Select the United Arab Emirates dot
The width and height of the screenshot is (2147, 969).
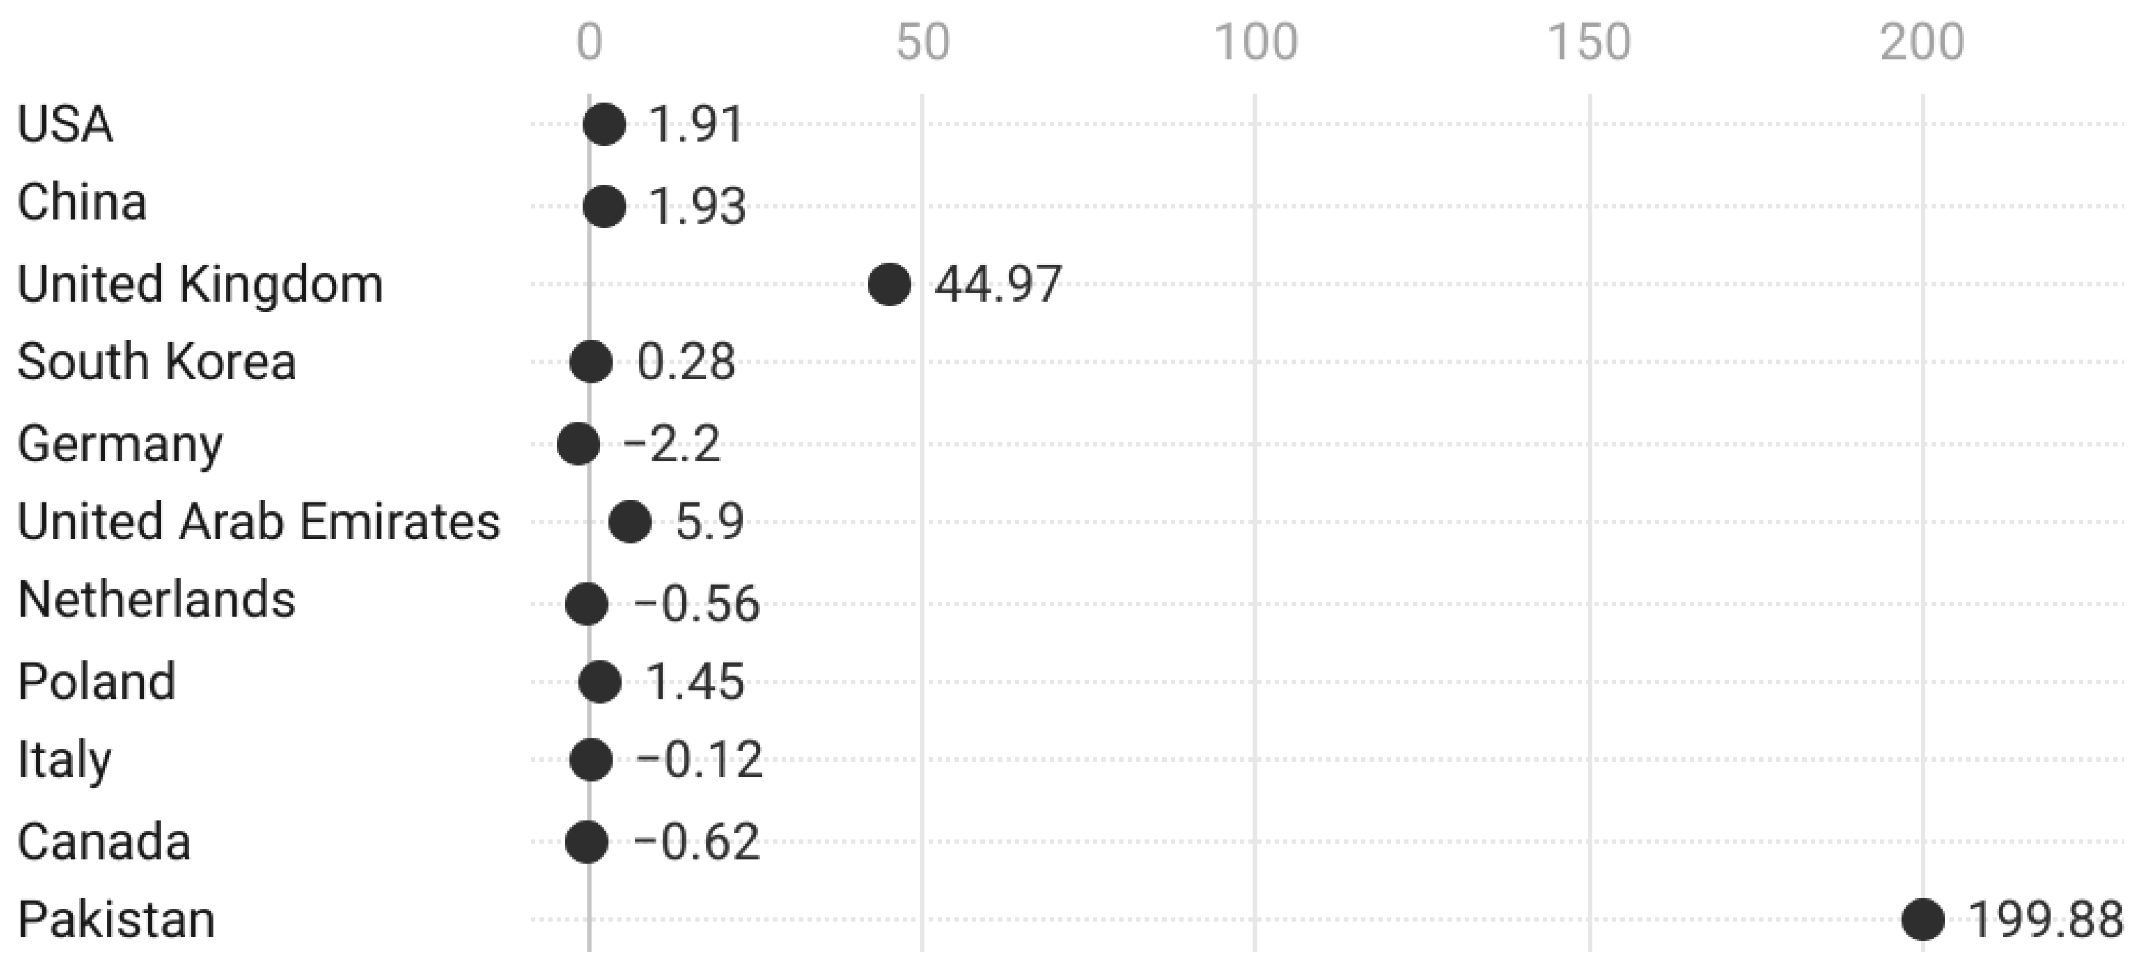tap(630, 522)
